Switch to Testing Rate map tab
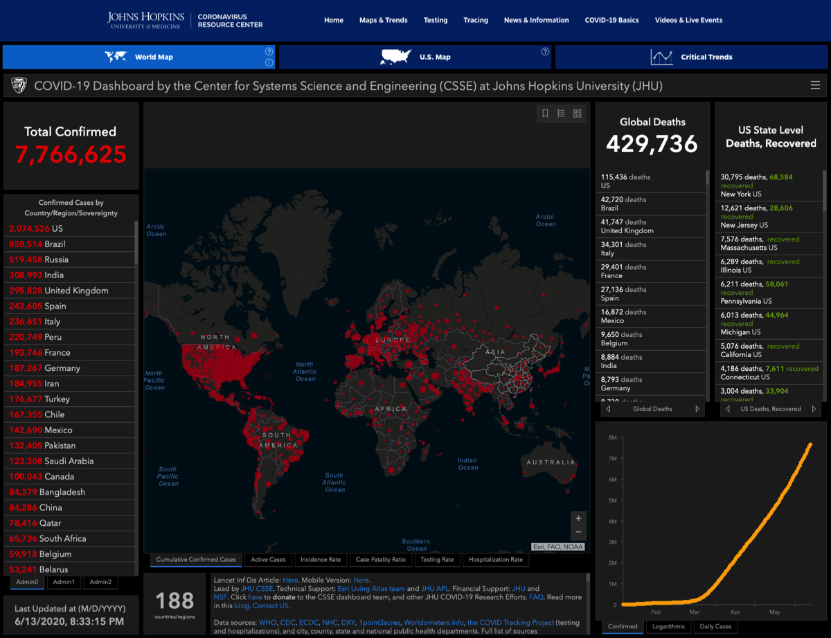This screenshot has height=638, width=831. 437,560
